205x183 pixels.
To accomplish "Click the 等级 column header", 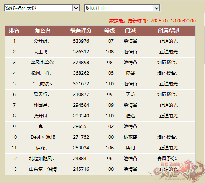I will 109,30.
